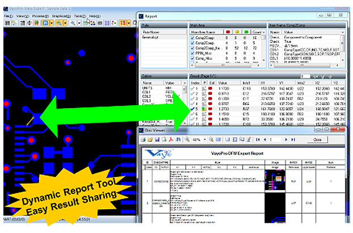This screenshot has width=353, height=233.
Task: Expand the dropdown arrow beside the blue toolbar button
Action: point(51,23)
